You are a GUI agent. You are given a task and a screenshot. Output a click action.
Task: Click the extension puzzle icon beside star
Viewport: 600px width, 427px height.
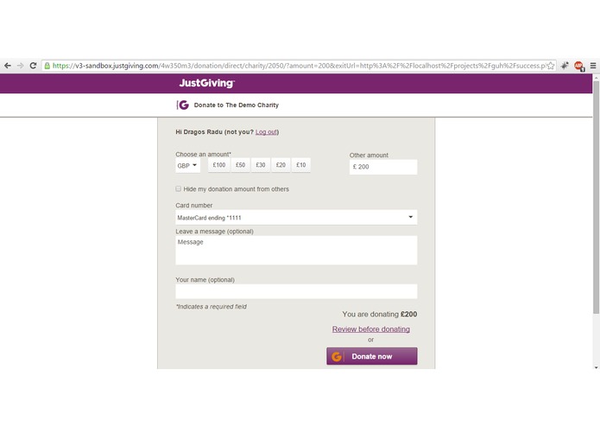565,66
